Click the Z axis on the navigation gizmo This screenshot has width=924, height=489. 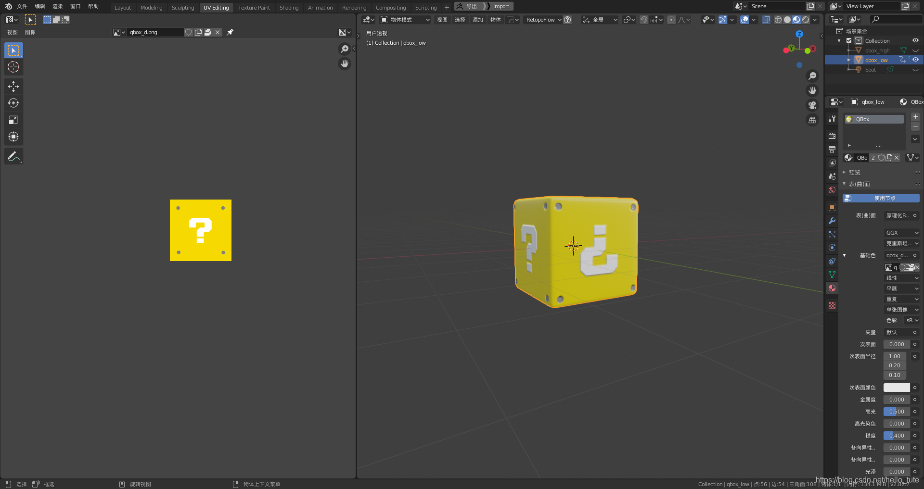point(799,34)
